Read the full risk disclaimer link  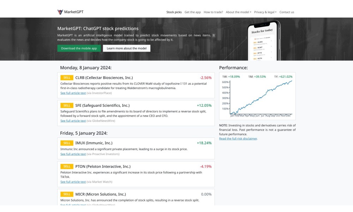click(x=238, y=139)
